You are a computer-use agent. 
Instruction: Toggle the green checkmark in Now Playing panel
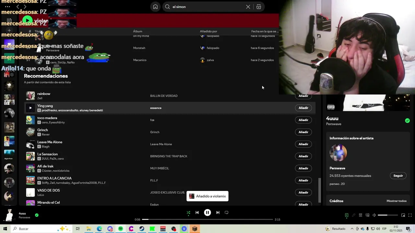click(x=407, y=121)
